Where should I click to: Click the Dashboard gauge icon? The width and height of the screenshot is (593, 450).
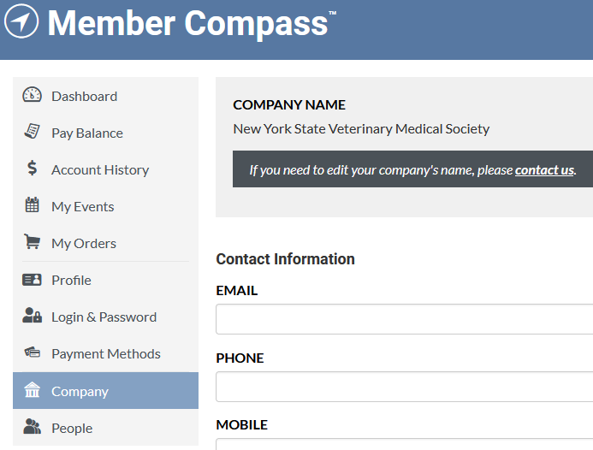[x=32, y=95]
